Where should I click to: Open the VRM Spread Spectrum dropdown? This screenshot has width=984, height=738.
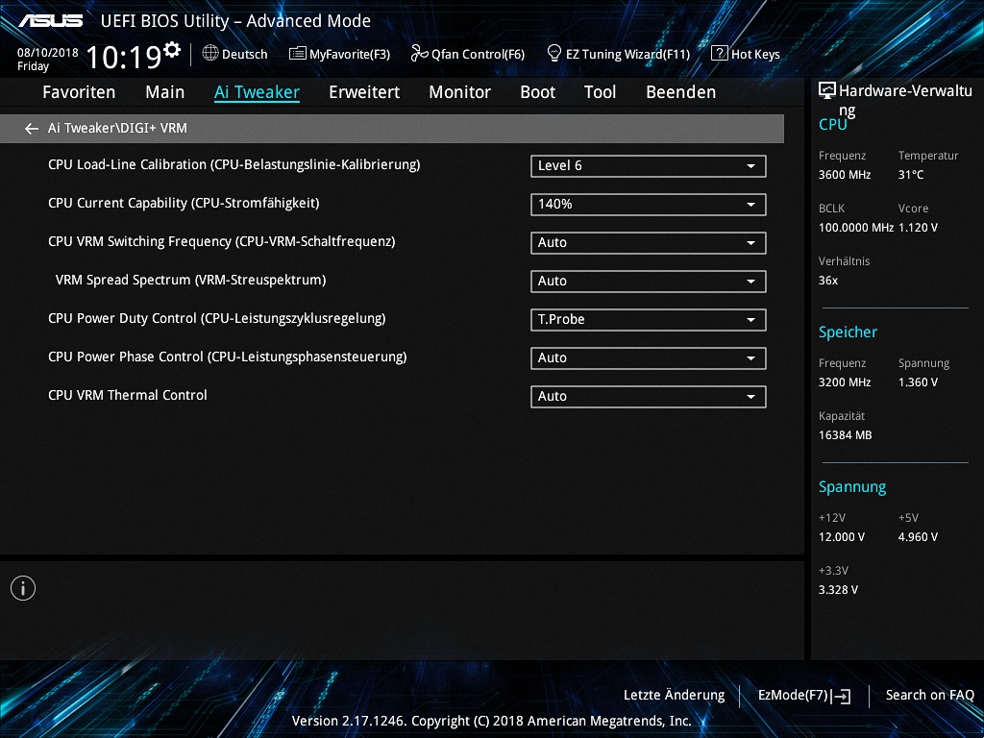click(x=649, y=282)
